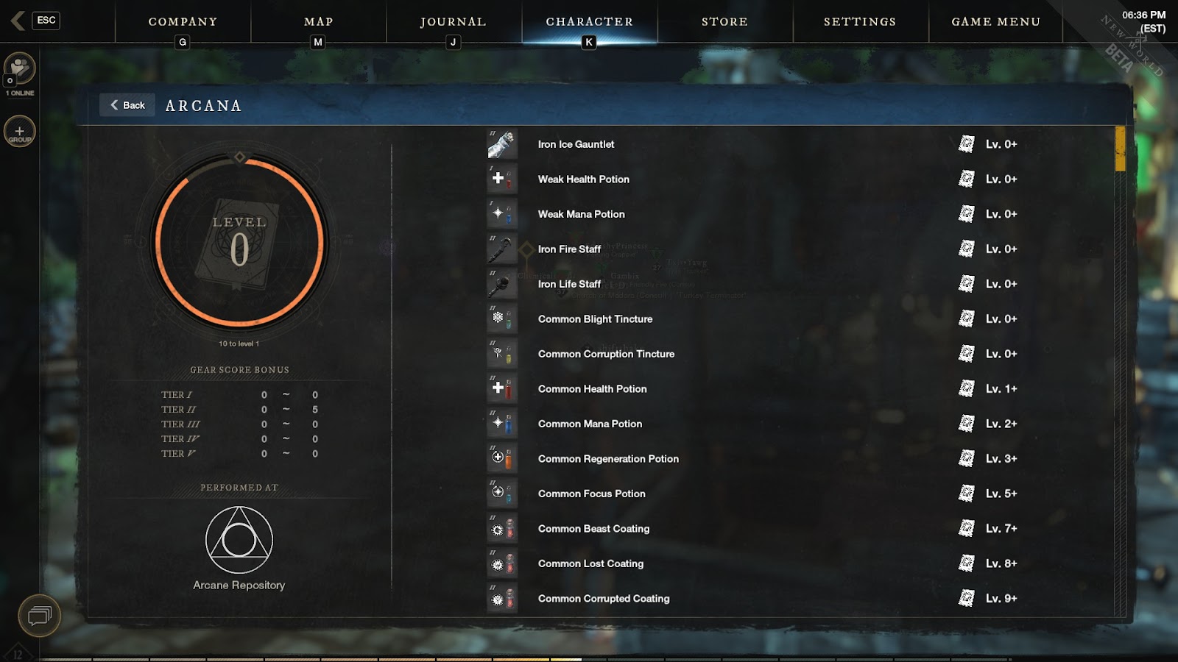Switch to the Journal tab
Screen dimensions: 1178x662
pyautogui.click(x=454, y=21)
